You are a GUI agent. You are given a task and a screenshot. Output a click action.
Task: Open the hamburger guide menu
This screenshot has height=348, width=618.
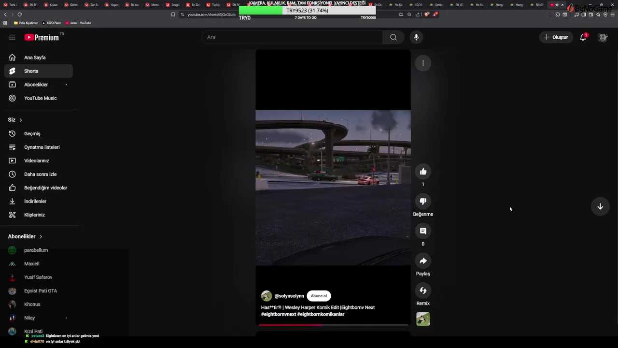tap(12, 37)
